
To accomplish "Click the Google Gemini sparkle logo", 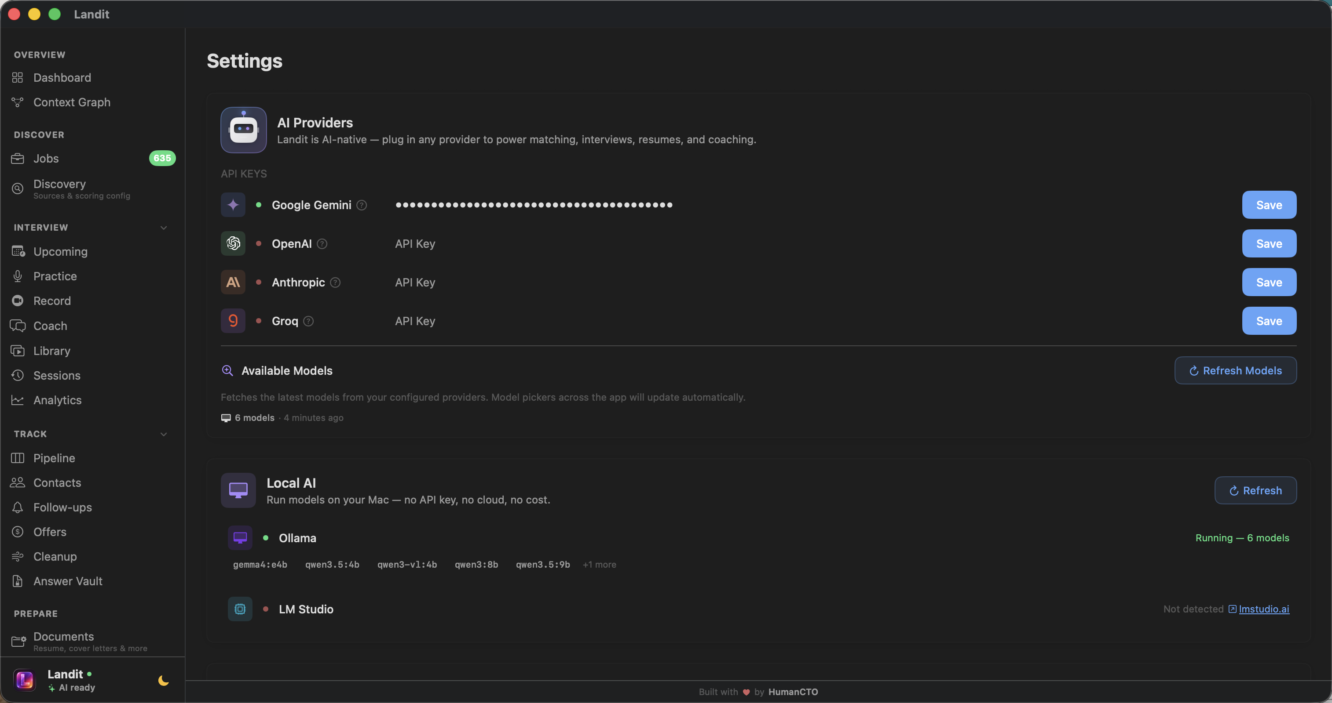I will (233, 205).
